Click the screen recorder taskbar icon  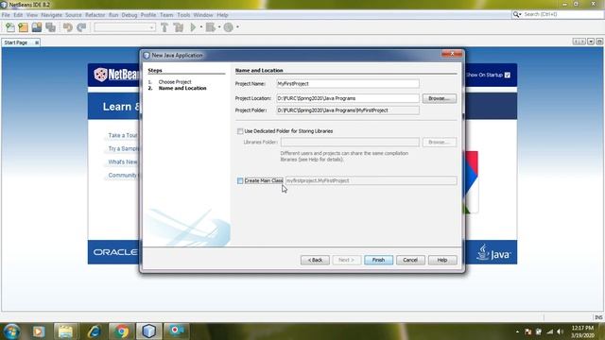177,331
